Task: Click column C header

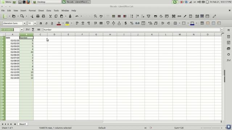Action: [x=40, y=35]
